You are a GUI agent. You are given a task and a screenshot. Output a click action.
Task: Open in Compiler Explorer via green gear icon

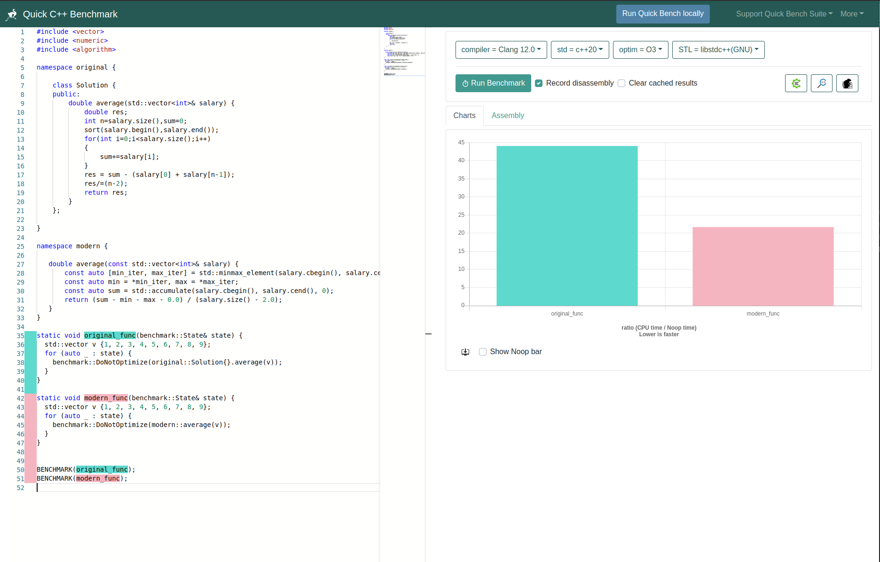(x=796, y=83)
